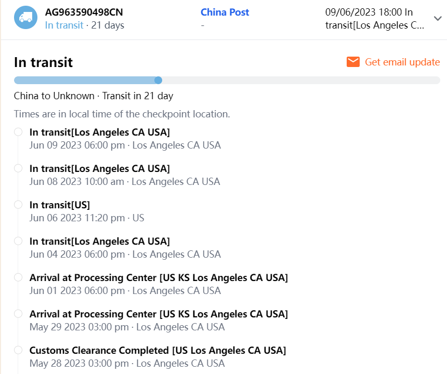Screen dimensions: 447x374
Task: Click the blue delivery truck icon
Action: [25, 18]
